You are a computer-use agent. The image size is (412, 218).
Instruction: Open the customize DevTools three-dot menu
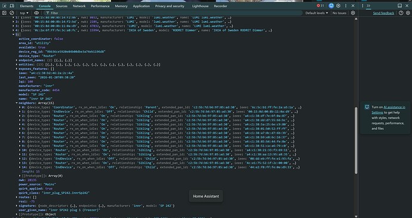[x=346, y=6]
